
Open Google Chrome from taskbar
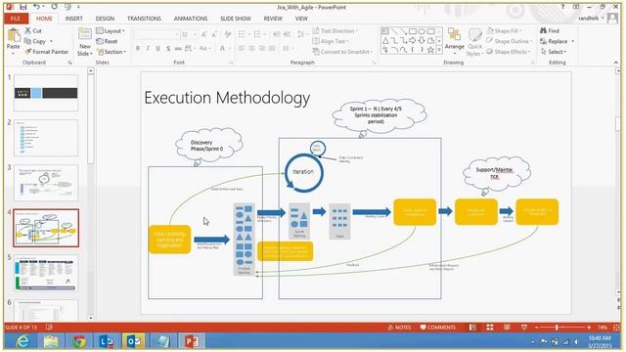pyautogui.click(x=78, y=341)
